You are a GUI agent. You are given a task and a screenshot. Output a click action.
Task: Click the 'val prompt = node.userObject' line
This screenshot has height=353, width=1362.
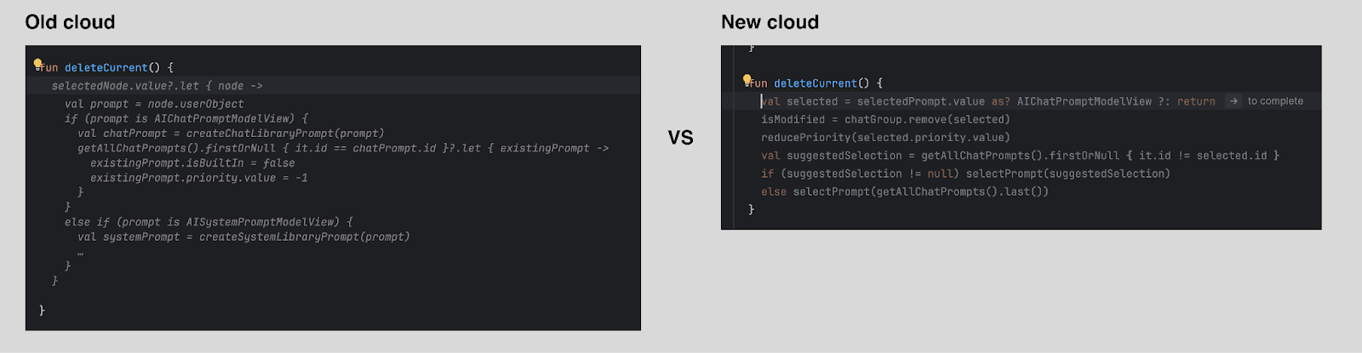[154, 104]
